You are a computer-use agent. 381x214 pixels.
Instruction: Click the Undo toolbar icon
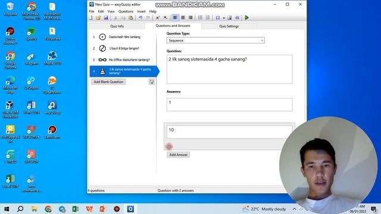coord(140,18)
